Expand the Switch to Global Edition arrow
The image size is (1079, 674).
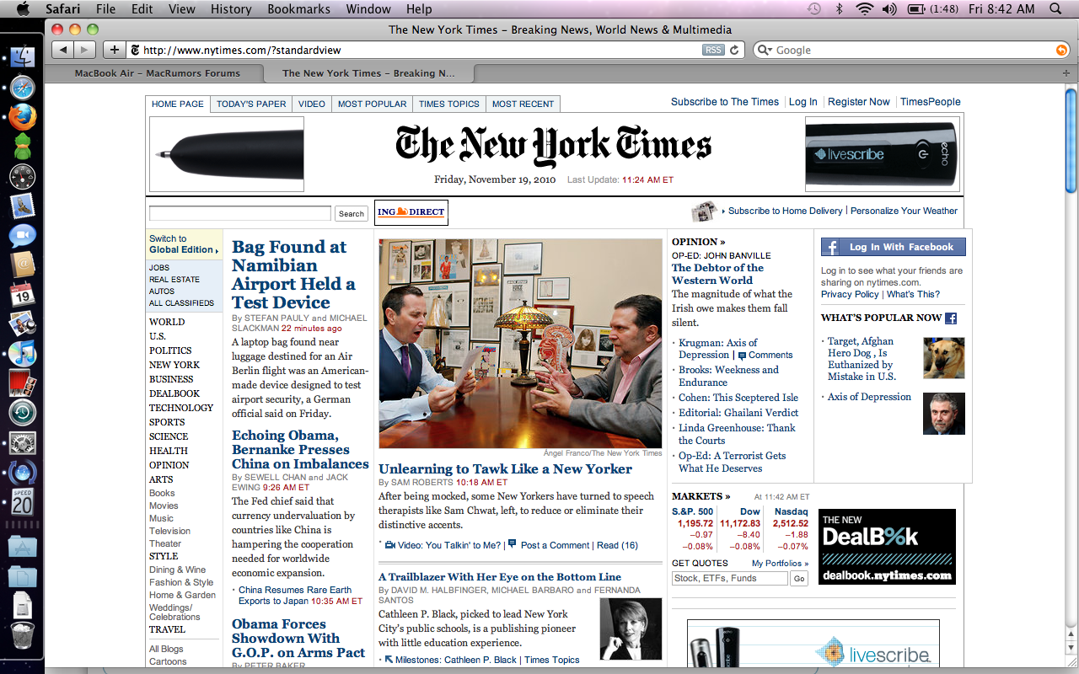click(x=217, y=250)
